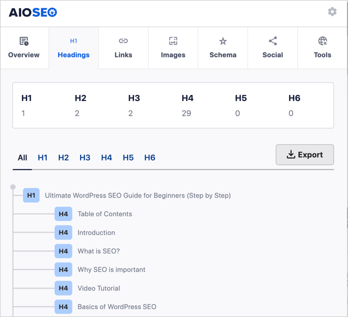This screenshot has height=317, width=348.
Task: Click the H1 icon above Headings
Action: click(x=74, y=41)
